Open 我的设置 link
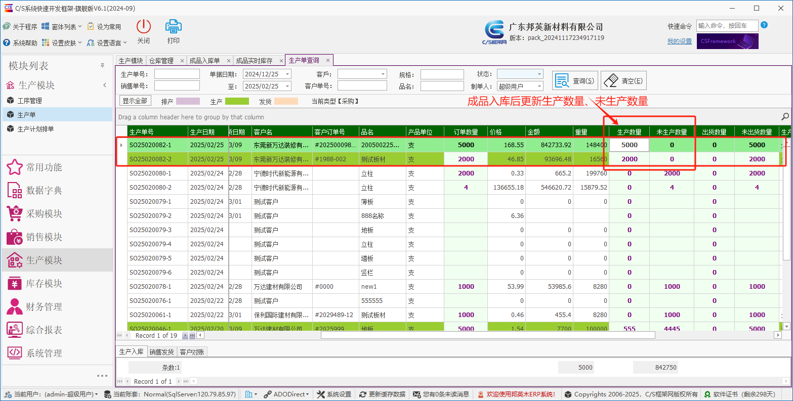This screenshot has width=793, height=401. pyautogui.click(x=679, y=41)
